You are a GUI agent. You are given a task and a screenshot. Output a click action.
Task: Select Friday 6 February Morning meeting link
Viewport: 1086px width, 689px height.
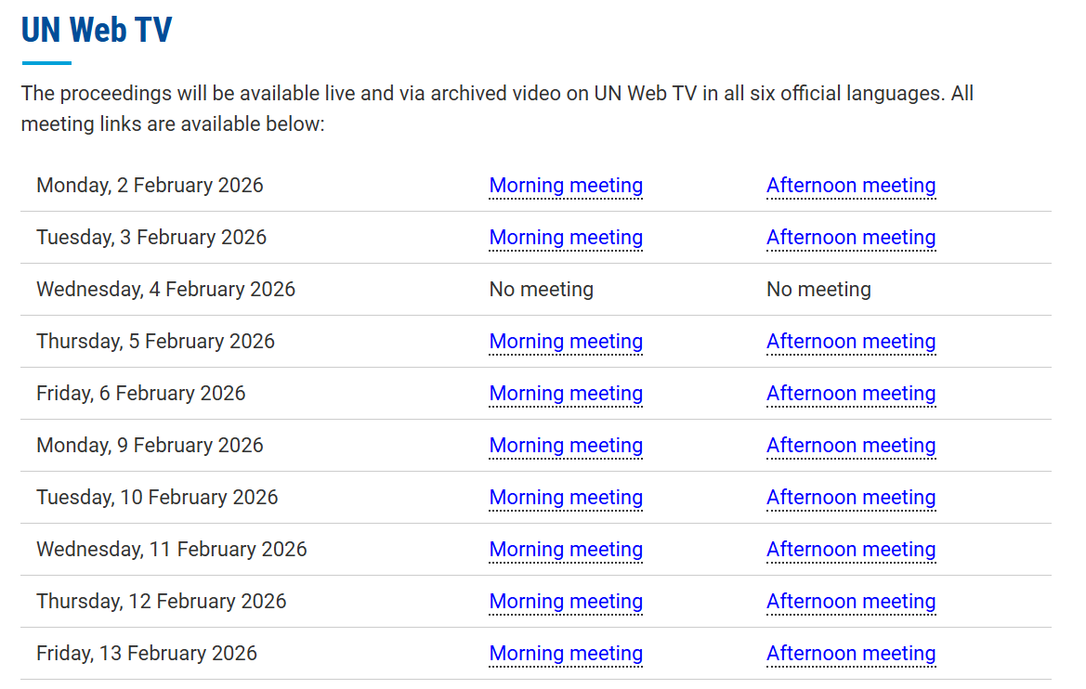(566, 394)
